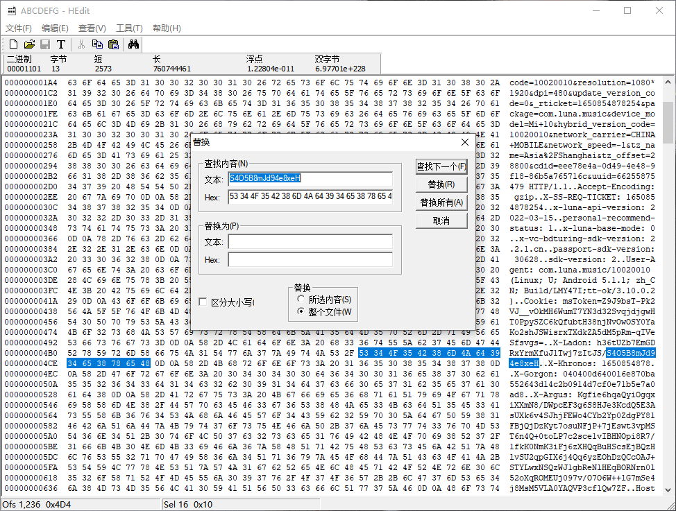Click the Cut scissors icon
The image size is (676, 511).
81,43
